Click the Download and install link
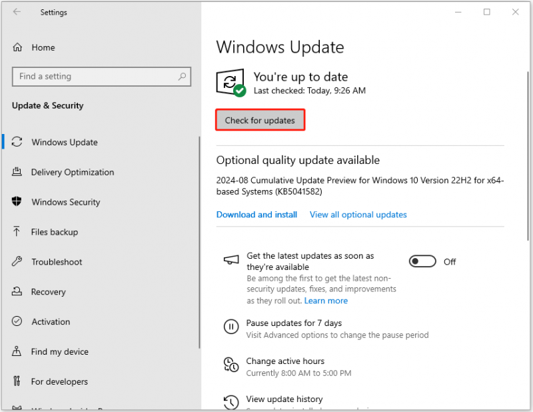533x412 pixels. pos(257,215)
